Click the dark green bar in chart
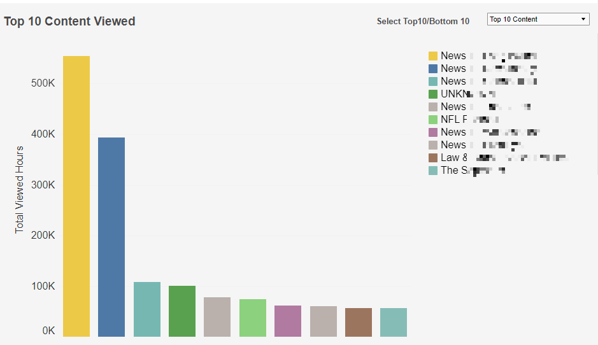This screenshot has height=345, width=598. (x=182, y=311)
